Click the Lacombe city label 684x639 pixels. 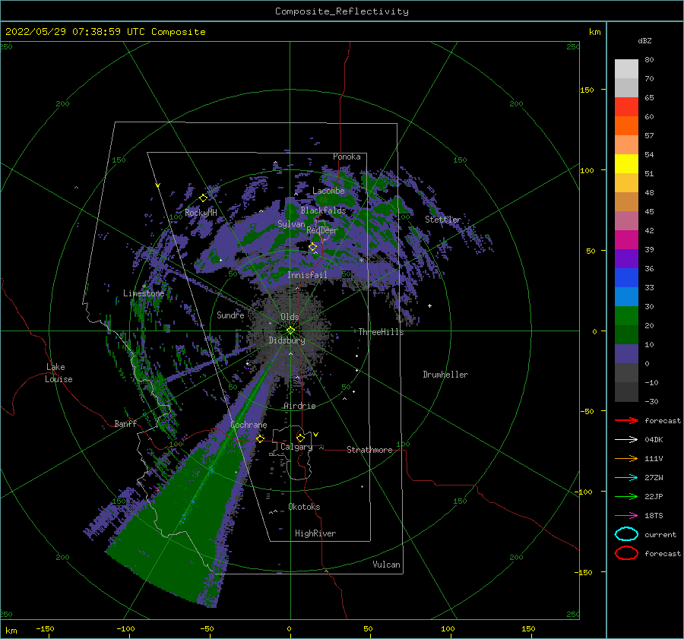pos(328,191)
